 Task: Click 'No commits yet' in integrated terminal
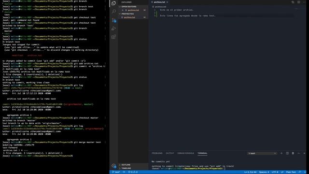(x=161, y=161)
